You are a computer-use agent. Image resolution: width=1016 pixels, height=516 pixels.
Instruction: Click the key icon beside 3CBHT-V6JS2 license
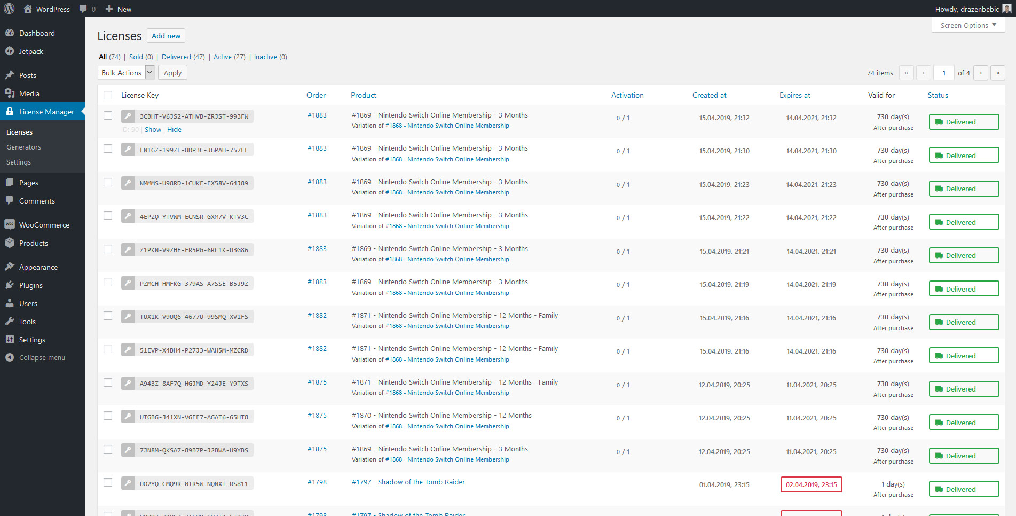(x=128, y=116)
